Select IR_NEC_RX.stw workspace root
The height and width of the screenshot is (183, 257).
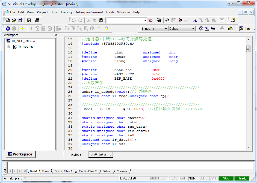click(x=23, y=41)
